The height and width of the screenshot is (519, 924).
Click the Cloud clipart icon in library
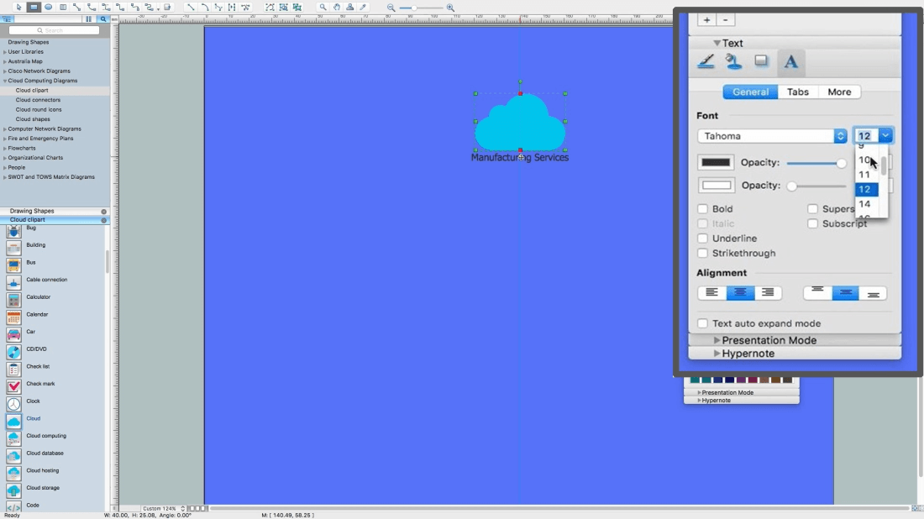point(13,422)
